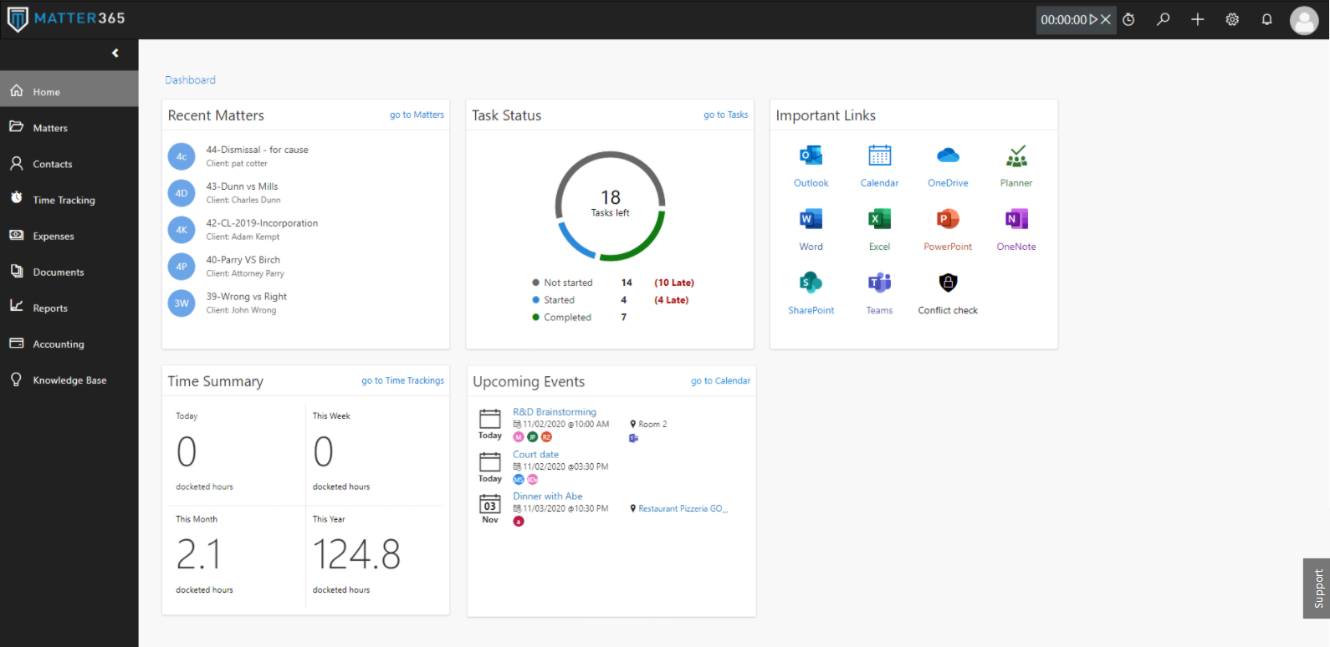Screen dimensions: 1330x647
Task: Follow the 'go to Matters' link
Action: tap(417, 115)
